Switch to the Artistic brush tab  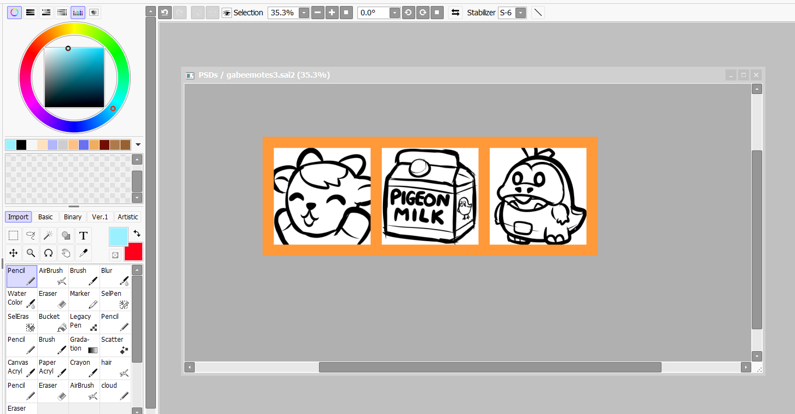128,217
